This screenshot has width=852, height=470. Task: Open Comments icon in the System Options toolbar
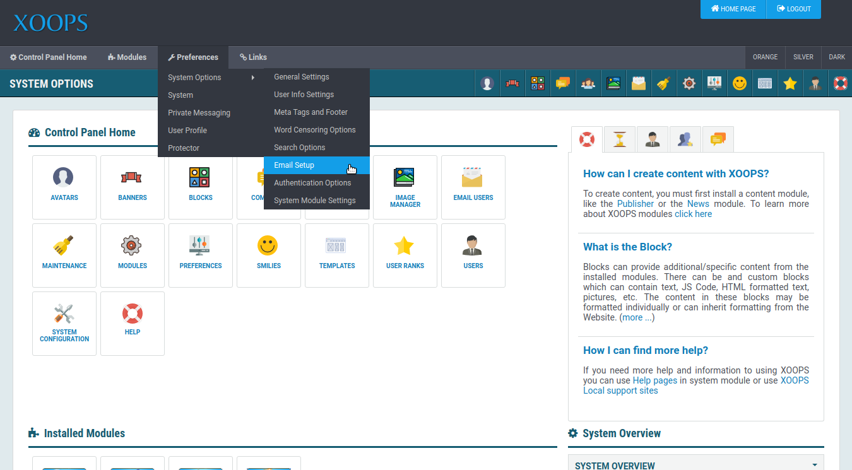point(563,83)
